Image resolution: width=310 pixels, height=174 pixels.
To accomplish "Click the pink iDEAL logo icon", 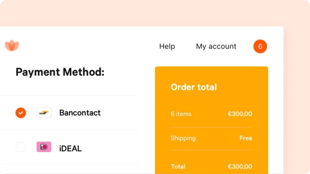I will click(x=44, y=147).
